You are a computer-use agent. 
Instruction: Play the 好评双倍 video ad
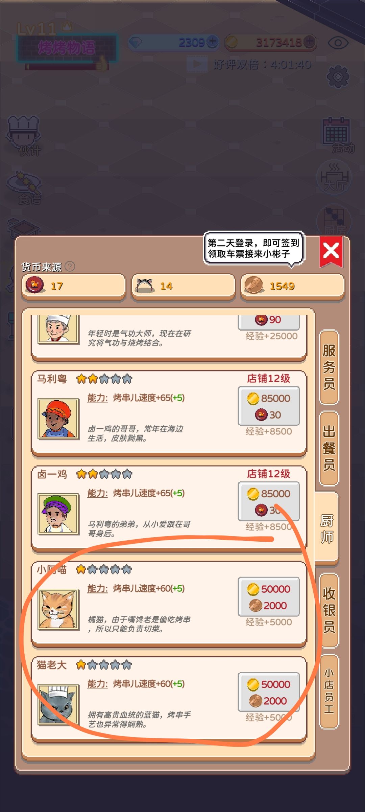pyautogui.click(x=197, y=64)
